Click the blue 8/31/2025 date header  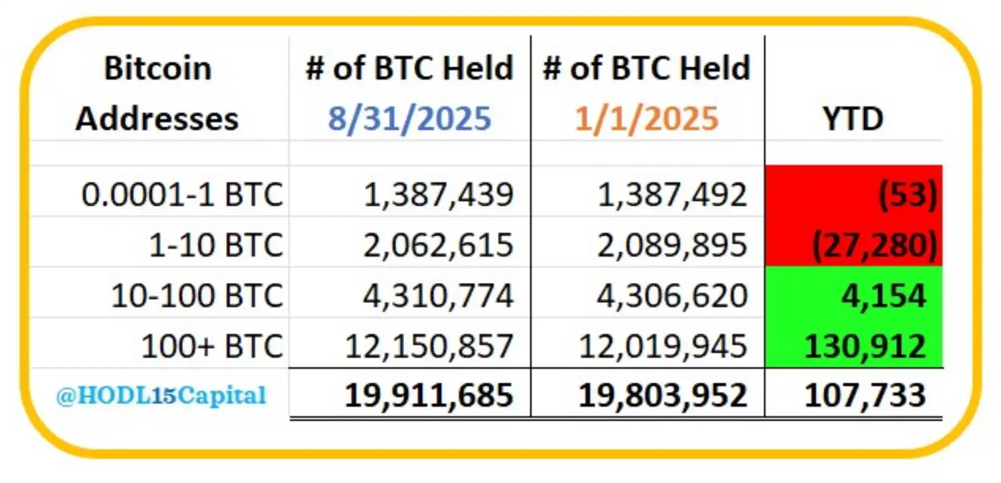pyautogui.click(x=410, y=119)
